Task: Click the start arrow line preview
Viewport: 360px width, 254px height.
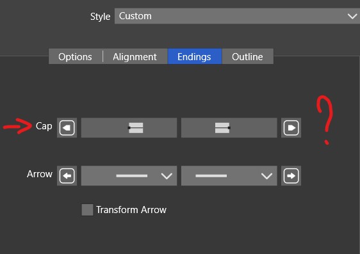Action: pyautogui.click(x=132, y=176)
